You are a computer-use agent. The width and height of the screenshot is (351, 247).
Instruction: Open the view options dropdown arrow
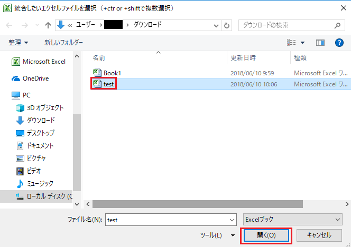pos(302,43)
